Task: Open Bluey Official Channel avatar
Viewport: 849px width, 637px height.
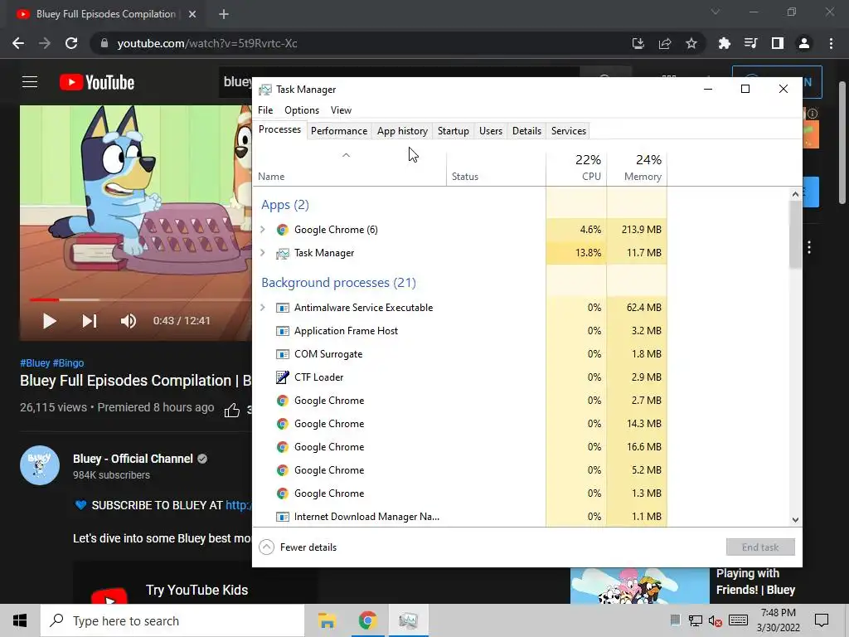Action: [40, 464]
